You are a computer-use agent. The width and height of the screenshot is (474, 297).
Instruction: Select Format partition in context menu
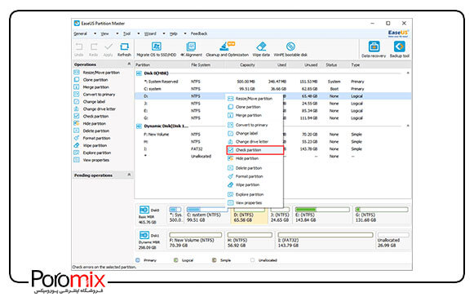pos(255,176)
